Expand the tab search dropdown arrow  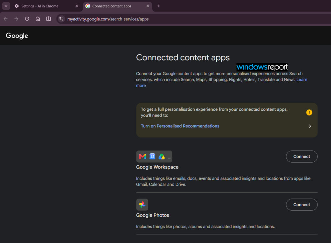(x=6, y=6)
